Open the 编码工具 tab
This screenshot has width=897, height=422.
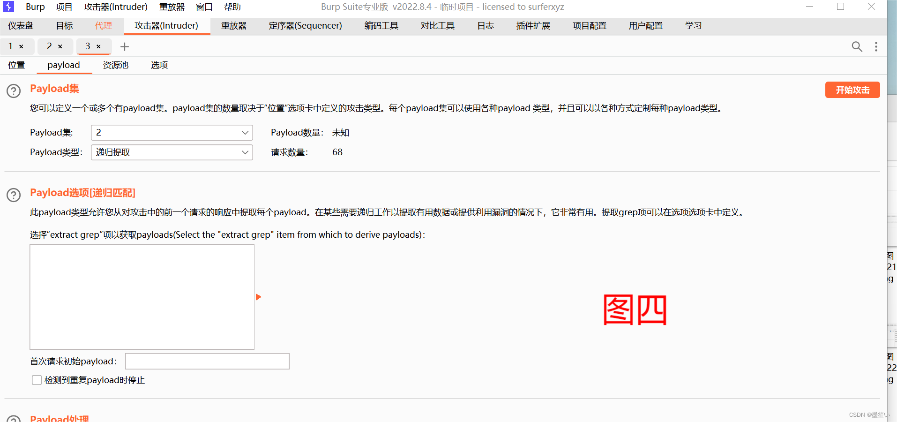[x=381, y=26]
